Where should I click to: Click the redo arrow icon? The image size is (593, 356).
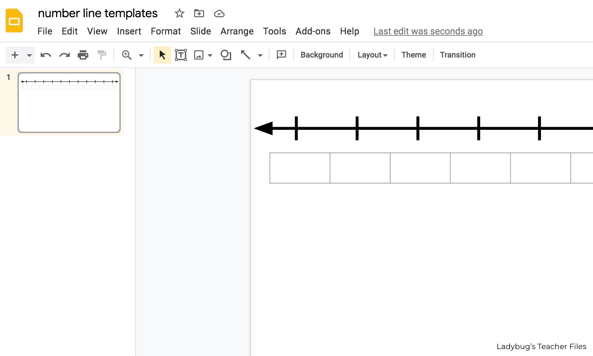tap(64, 55)
